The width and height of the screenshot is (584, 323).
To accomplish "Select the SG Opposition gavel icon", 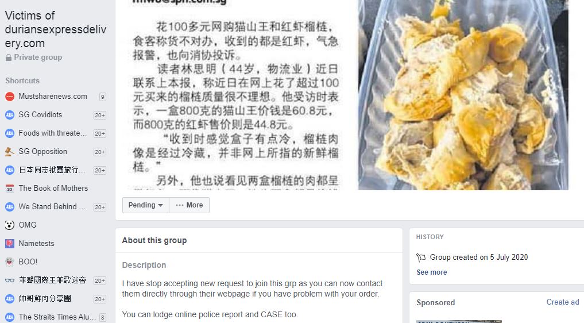I will point(10,152).
